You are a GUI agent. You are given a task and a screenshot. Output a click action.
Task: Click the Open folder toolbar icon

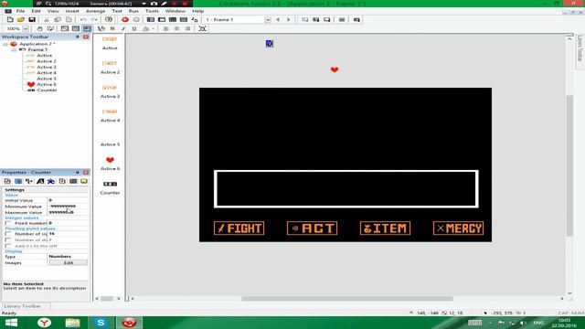point(21,20)
